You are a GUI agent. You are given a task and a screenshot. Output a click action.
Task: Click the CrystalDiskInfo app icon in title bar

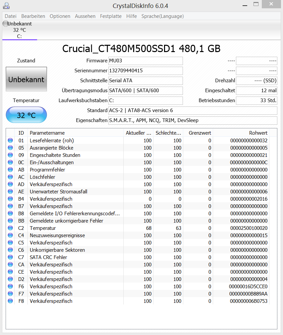pyautogui.click(x=6, y=6)
